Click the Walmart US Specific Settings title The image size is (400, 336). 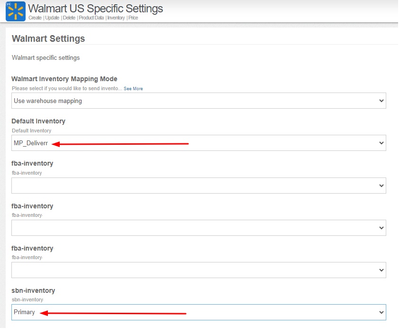coord(95,9)
